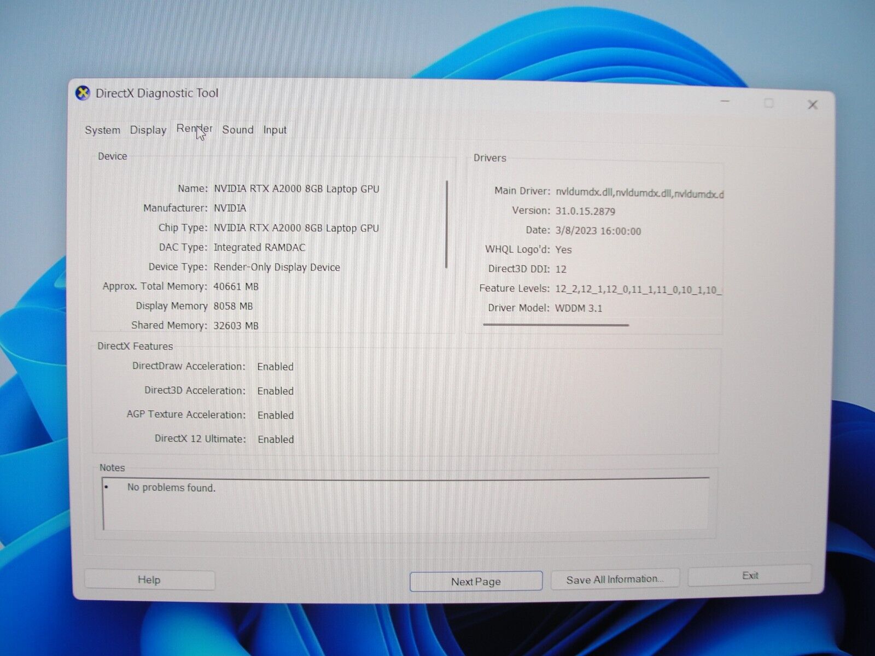Click driver version '31.0.15.2879'
Image resolution: width=875 pixels, height=656 pixels.
click(x=585, y=212)
